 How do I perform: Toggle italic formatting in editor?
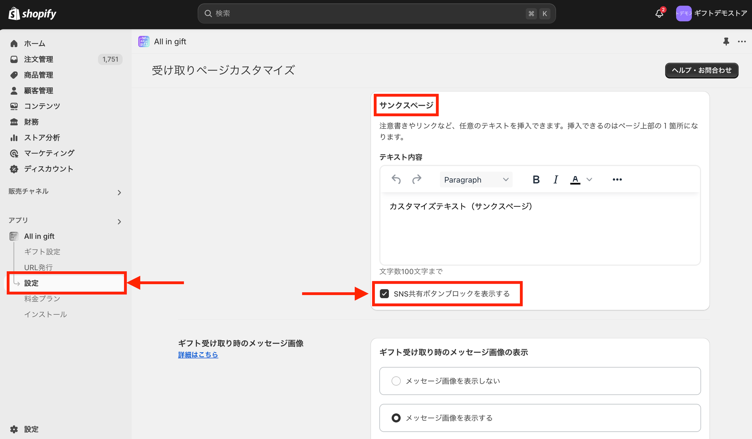coord(556,179)
